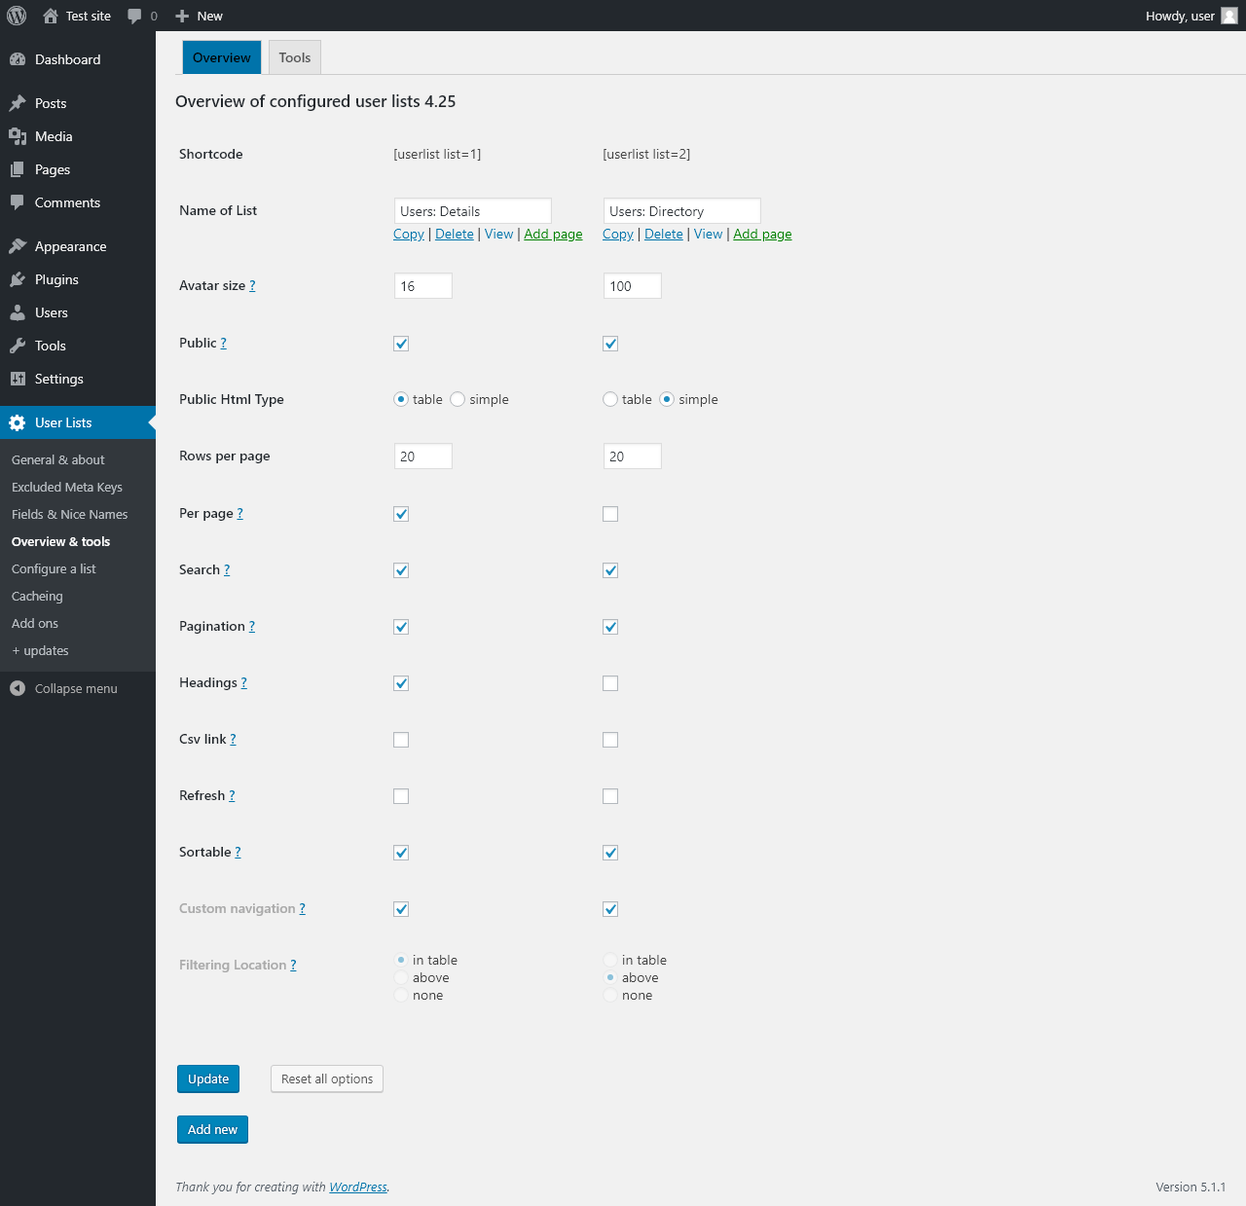Viewport: 1246px width, 1206px height.
Task: Open Media library icon
Action: (18, 136)
